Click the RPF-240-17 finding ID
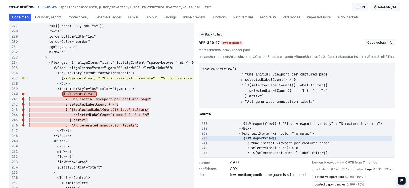 [209, 43]
